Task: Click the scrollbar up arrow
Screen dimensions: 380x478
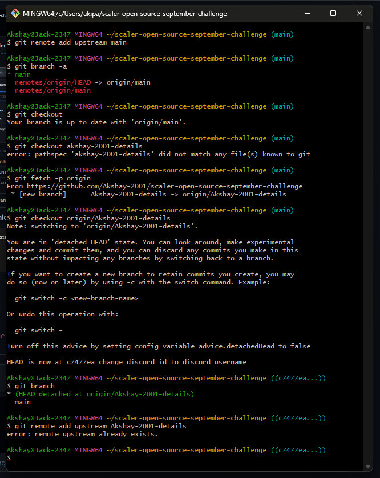Action: [368, 27]
